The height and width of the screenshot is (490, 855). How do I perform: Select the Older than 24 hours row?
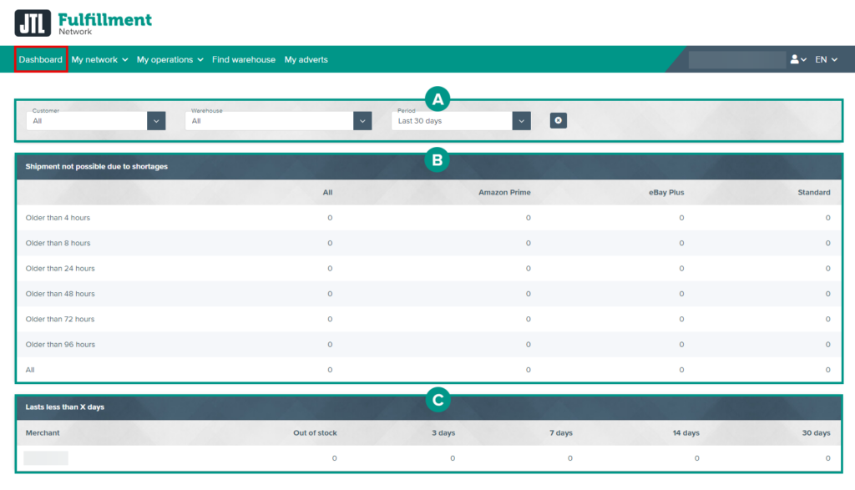point(60,269)
